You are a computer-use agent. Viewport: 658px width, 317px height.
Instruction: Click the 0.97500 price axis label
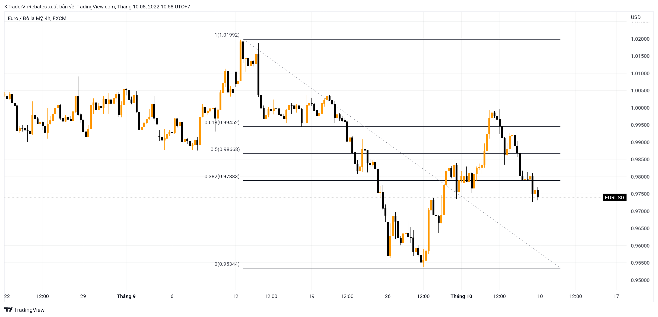(x=640, y=194)
